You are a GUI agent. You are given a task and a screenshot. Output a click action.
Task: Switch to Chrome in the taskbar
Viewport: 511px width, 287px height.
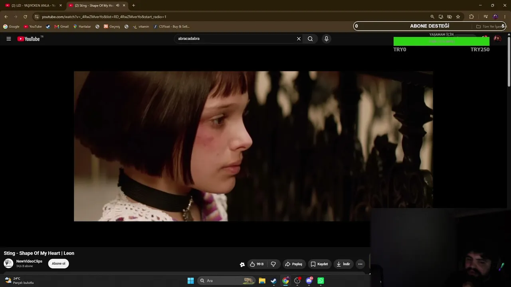pos(285,281)
